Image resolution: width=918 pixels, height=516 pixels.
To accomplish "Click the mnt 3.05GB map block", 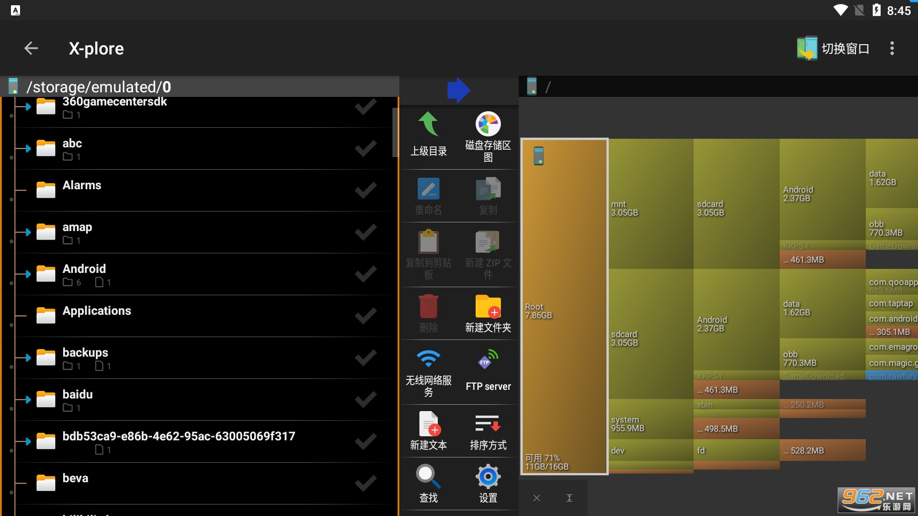I will tap(651, 204).
